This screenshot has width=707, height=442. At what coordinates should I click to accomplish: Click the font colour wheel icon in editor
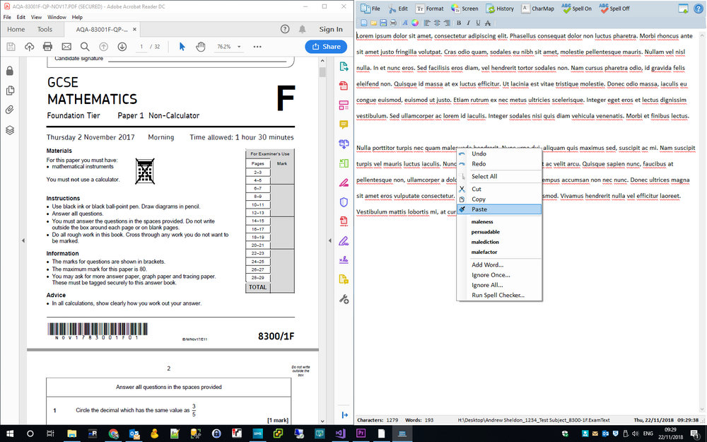(415, 23)
